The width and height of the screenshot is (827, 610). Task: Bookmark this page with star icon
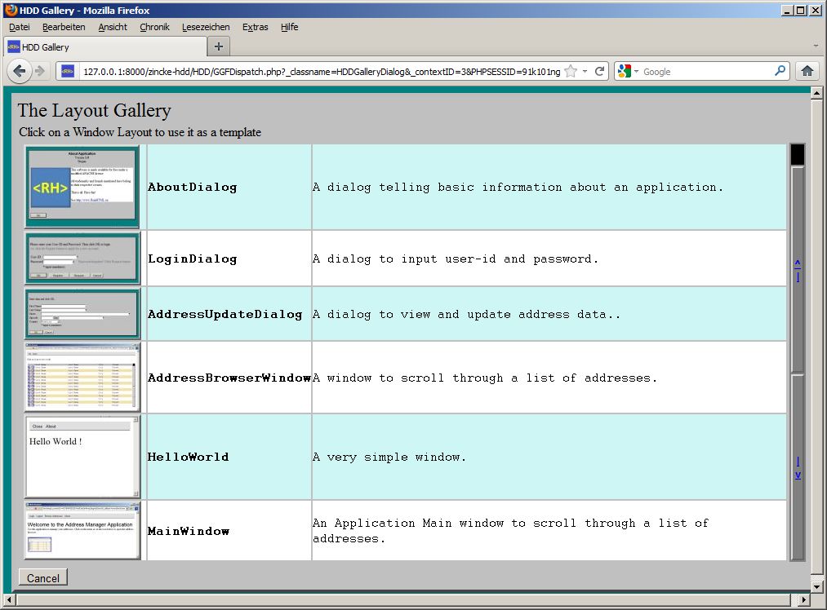pyautogui.click(x=571, y=71)
